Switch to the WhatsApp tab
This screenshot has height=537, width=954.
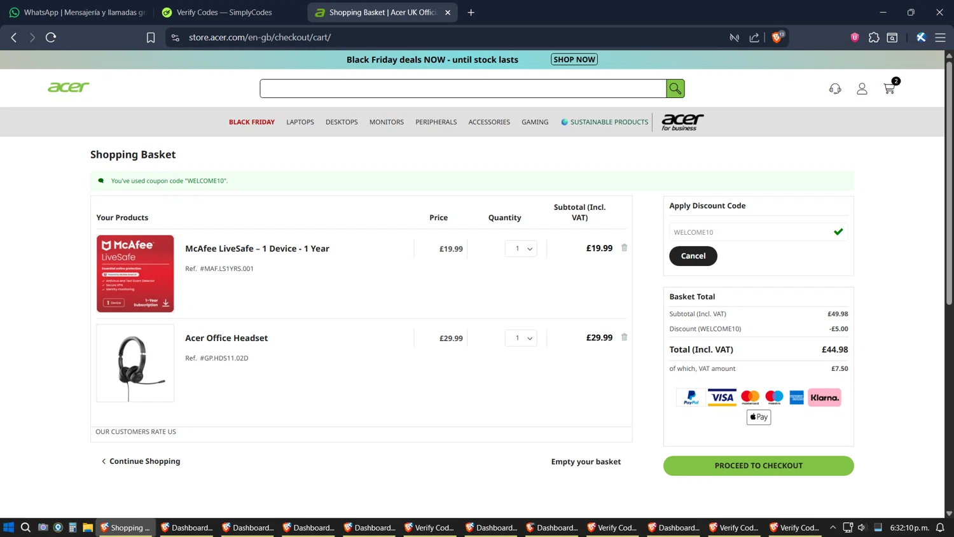click(78, 12)
